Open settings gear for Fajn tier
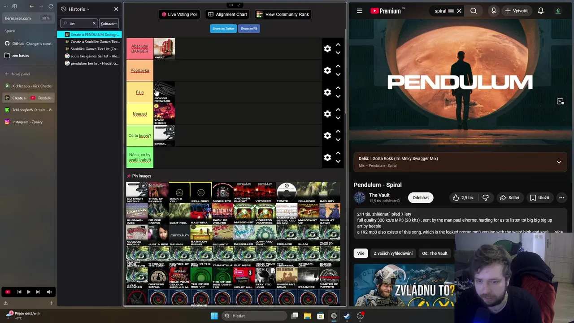 (327, 92)
